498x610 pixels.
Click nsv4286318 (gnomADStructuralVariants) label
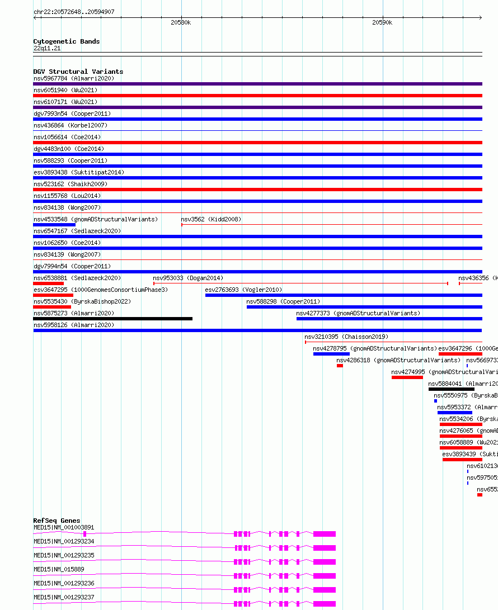(x=398, y=360)
